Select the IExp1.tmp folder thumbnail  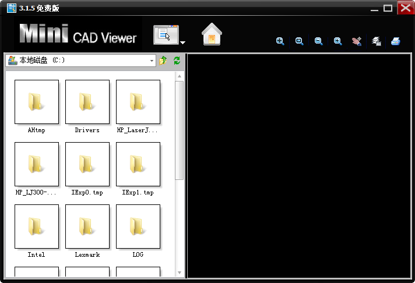(138, 164)
